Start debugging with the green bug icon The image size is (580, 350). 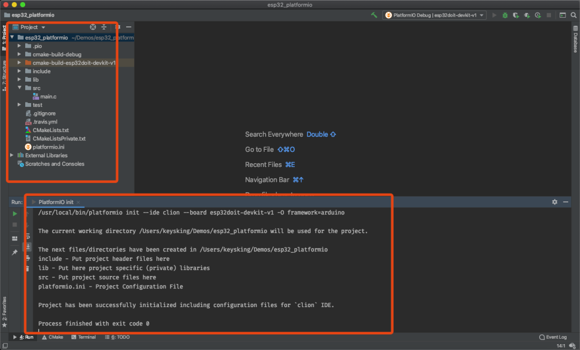(x=504, y=16)
